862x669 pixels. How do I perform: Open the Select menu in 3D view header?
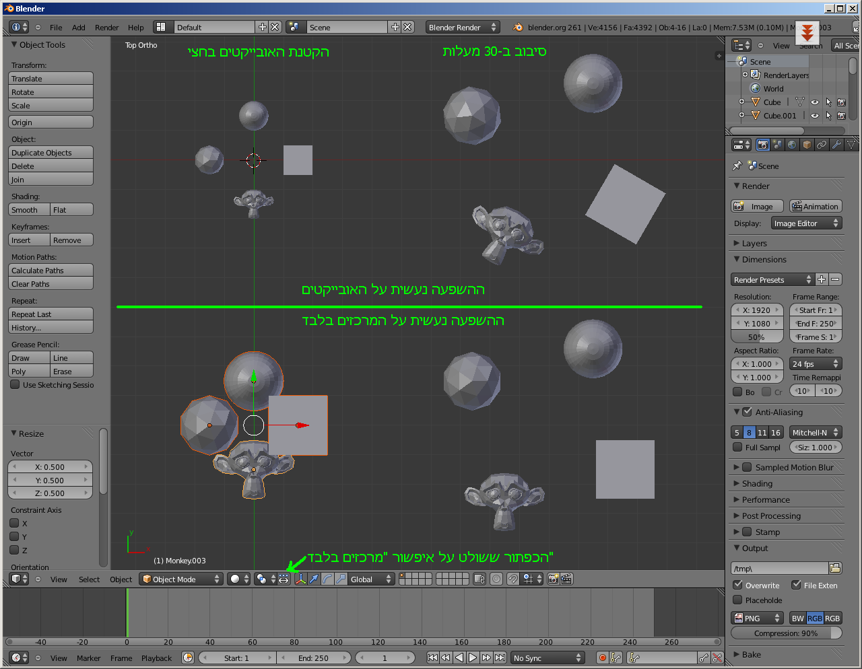89,579
